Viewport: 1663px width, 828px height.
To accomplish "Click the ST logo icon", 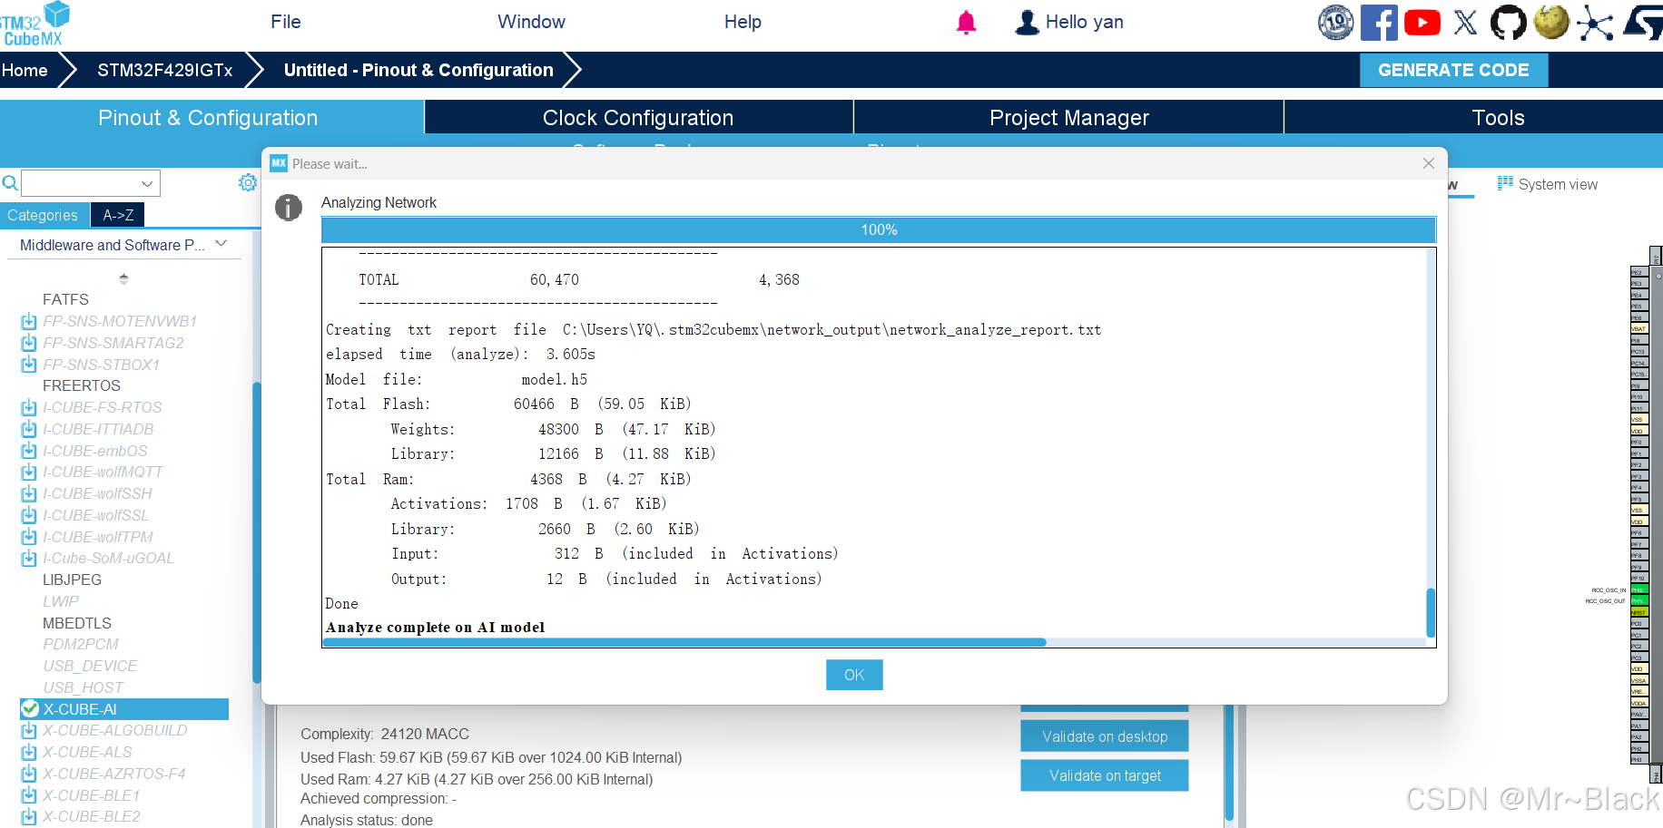I will point(1643,23).
